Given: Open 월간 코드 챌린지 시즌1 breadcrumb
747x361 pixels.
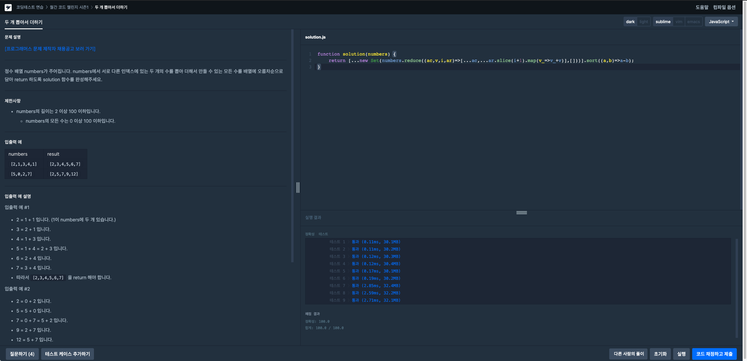Looking at the screenshot, I should click(69, 7).
